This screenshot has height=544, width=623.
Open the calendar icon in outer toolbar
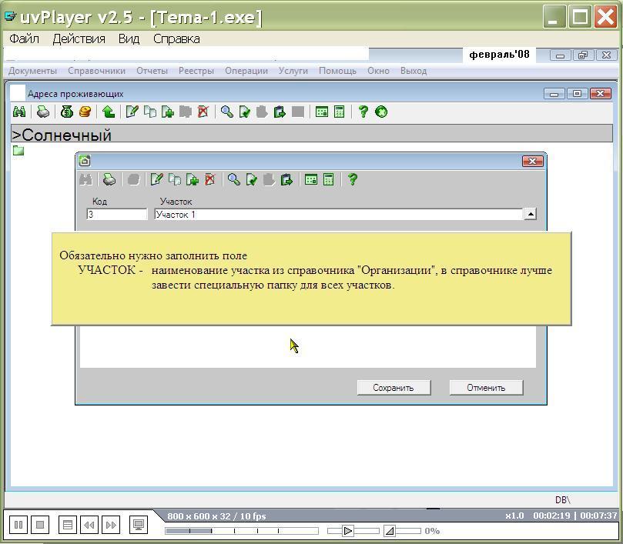(x=321, y=112)
